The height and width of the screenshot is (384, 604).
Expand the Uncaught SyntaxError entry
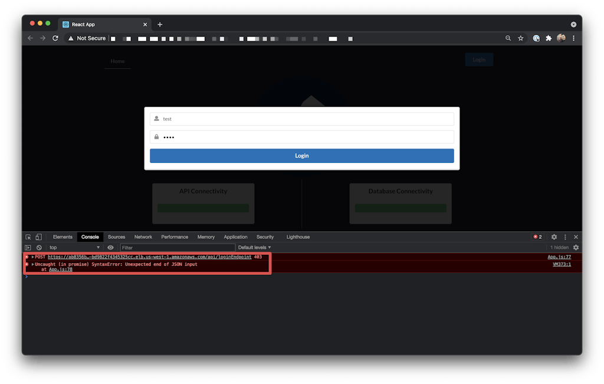[33, 265]
